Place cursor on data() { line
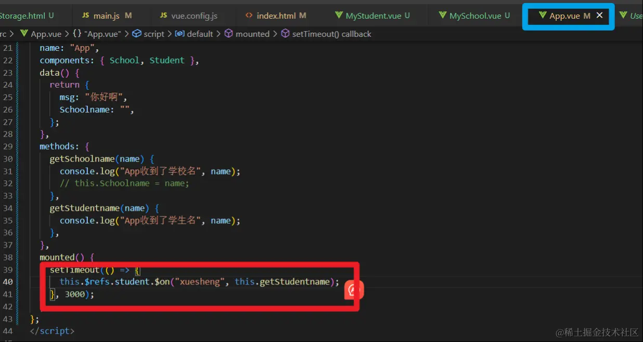 pos(59,73)
